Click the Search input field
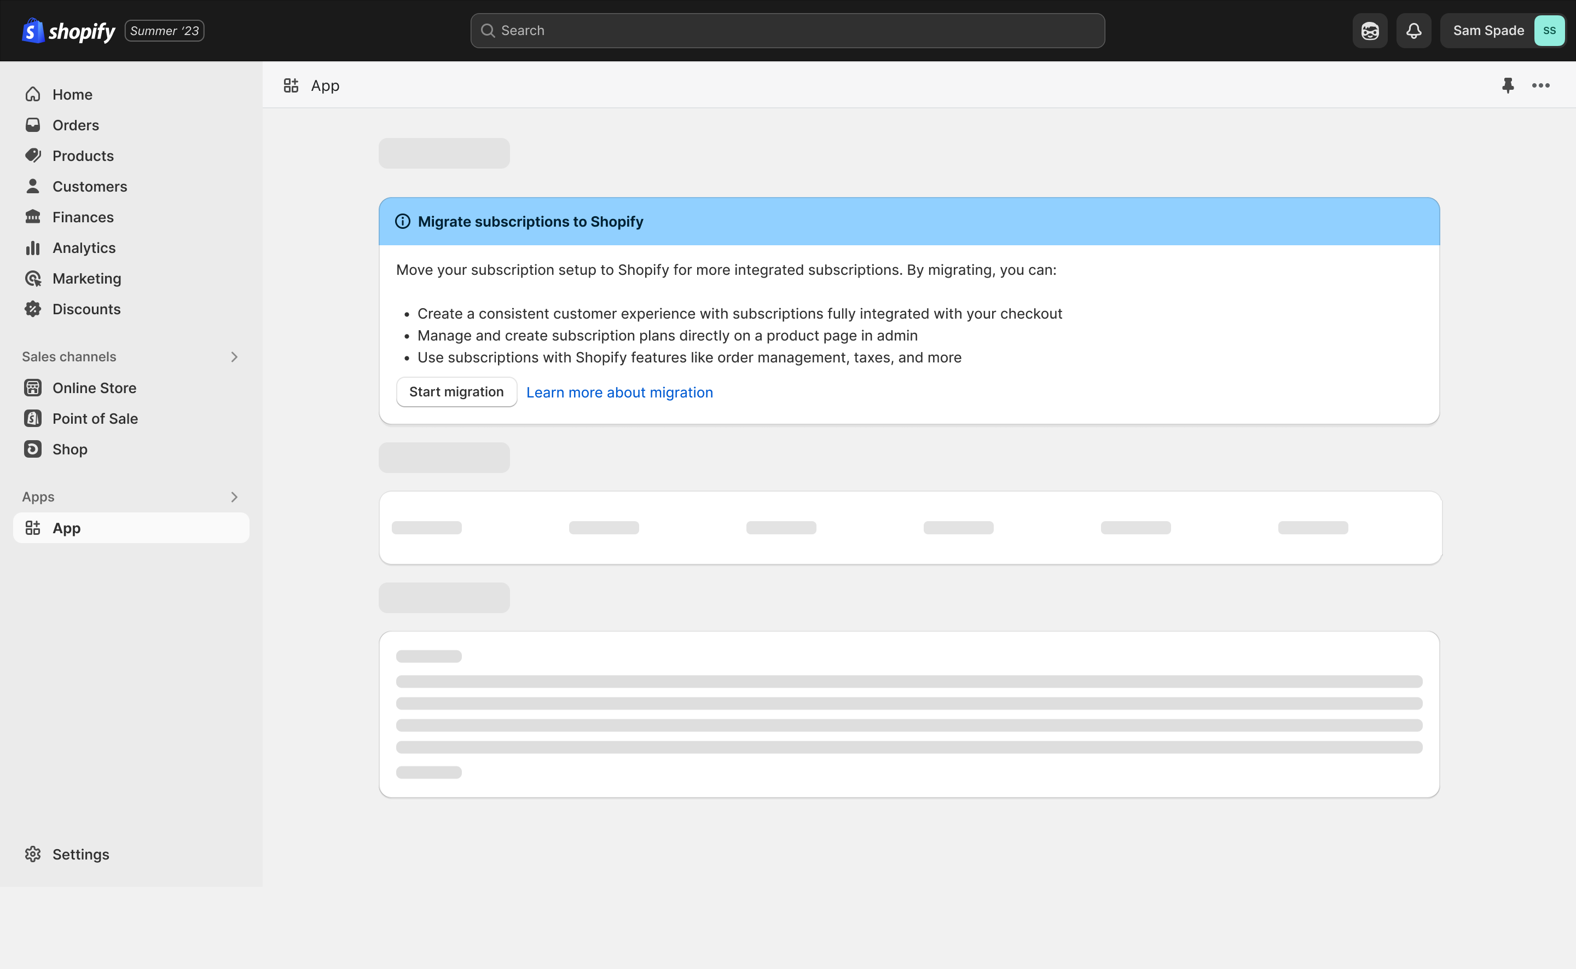1576x969 pixels. click(787, 31)
